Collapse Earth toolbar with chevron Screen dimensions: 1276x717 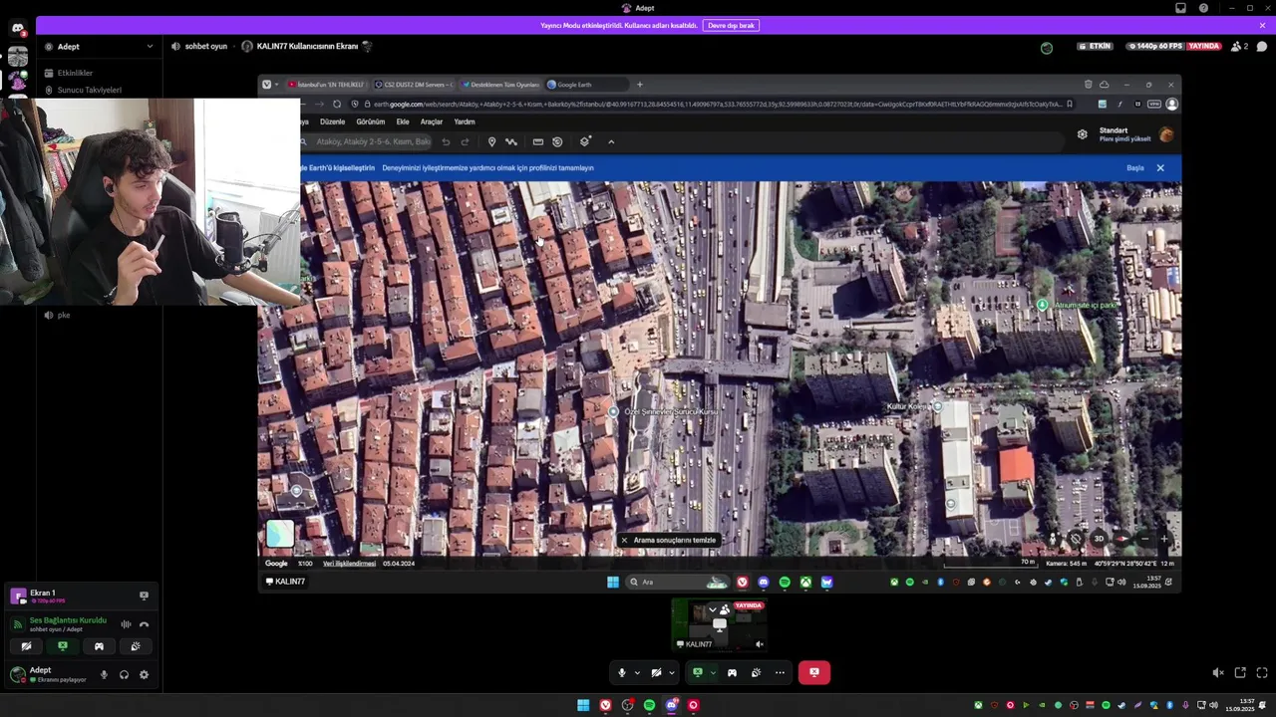(611, 141)
